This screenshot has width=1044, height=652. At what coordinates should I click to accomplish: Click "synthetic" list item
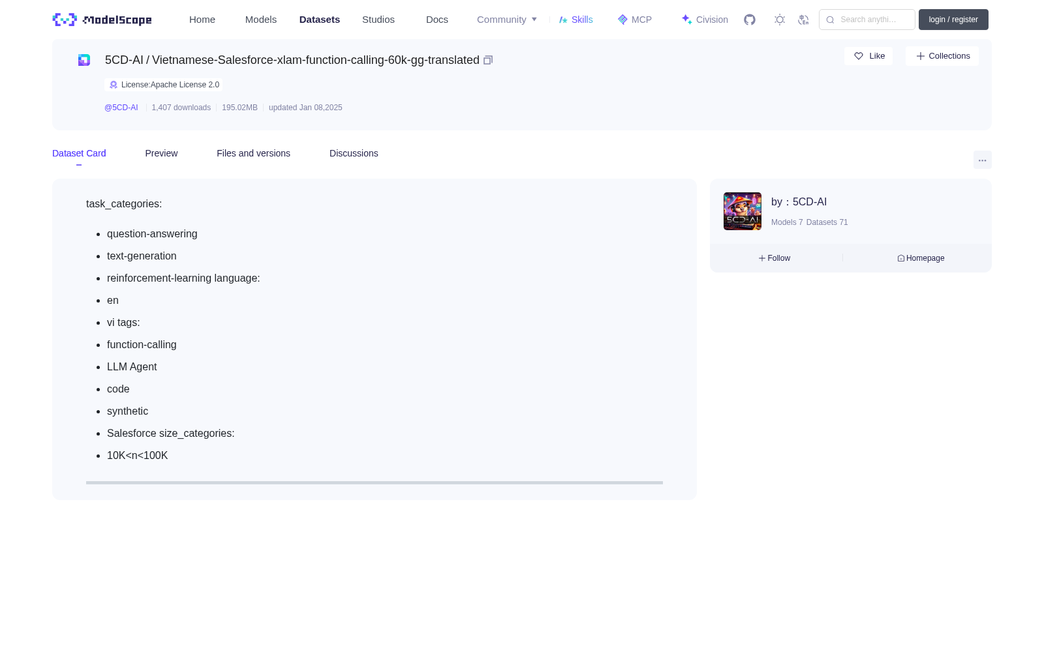[x=127, y=411]
